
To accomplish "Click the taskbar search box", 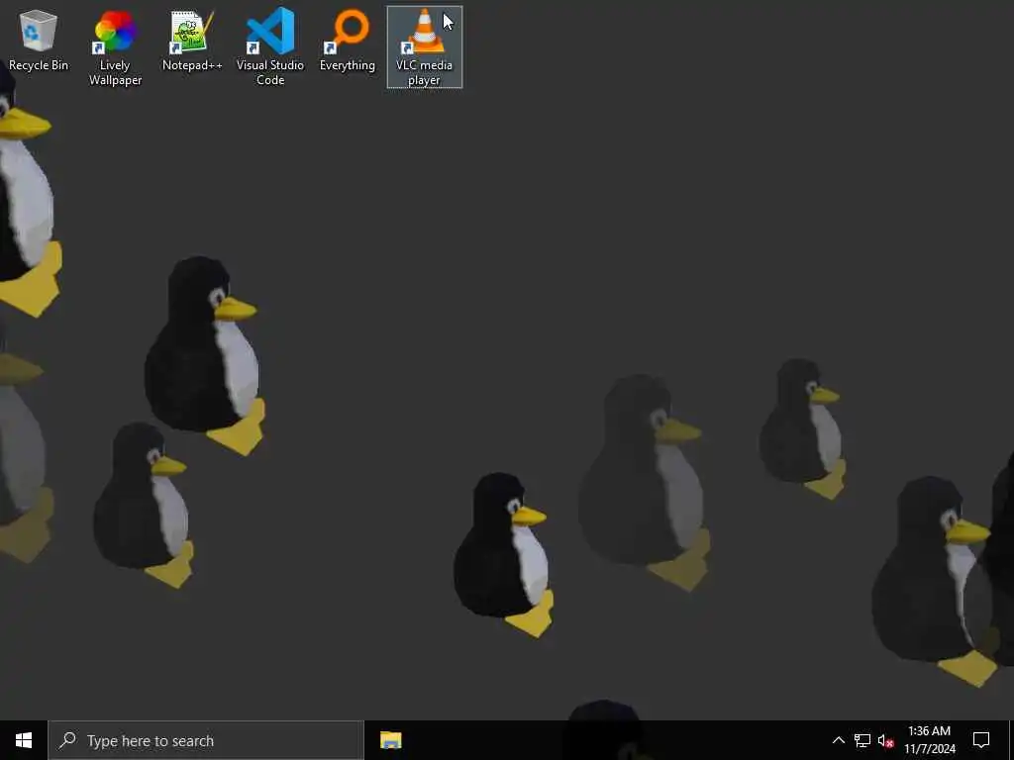I will (206, 740).
